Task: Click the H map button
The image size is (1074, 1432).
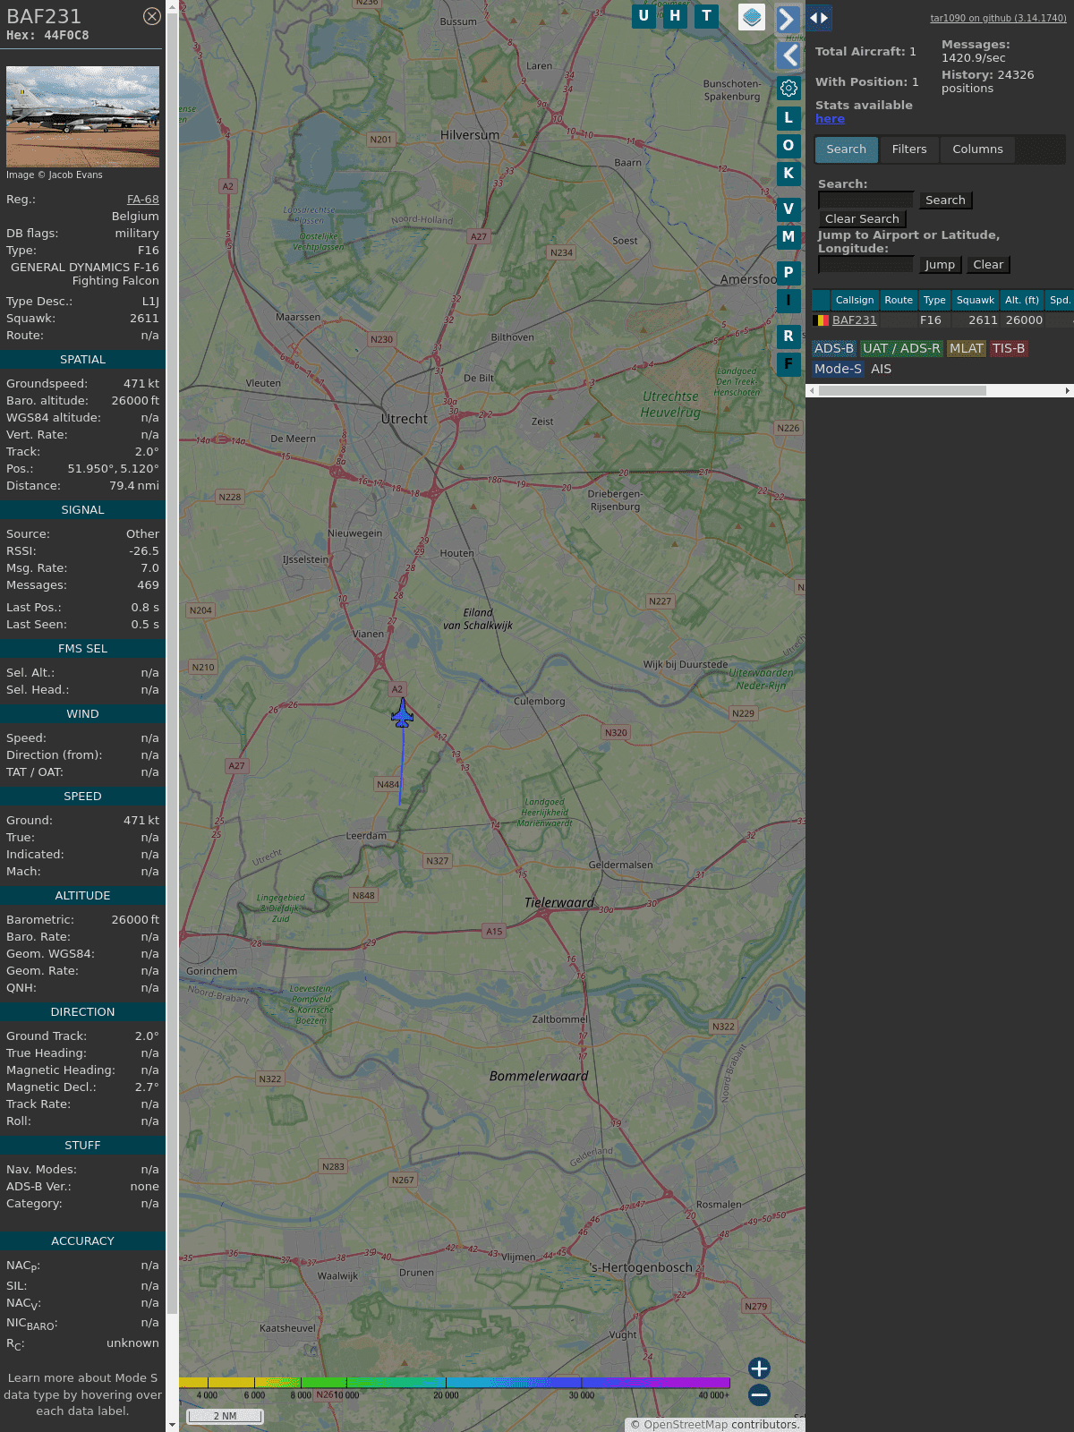Action: tap(675, 15)
